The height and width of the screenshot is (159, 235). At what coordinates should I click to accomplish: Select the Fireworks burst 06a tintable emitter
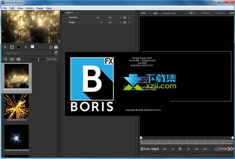(16, 138)
